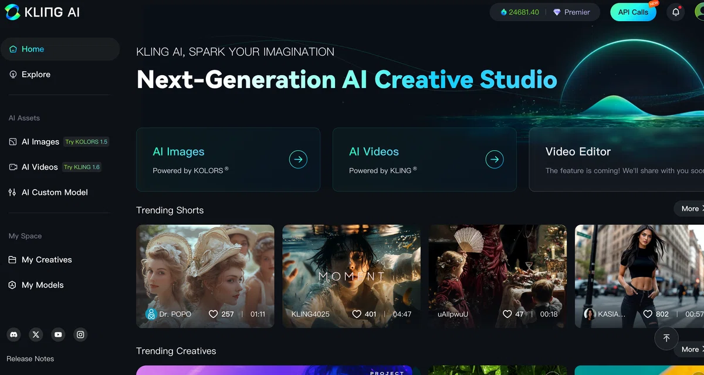Open the X (Twitter) social icon
704x375 pixels.
tap(36, 335)
